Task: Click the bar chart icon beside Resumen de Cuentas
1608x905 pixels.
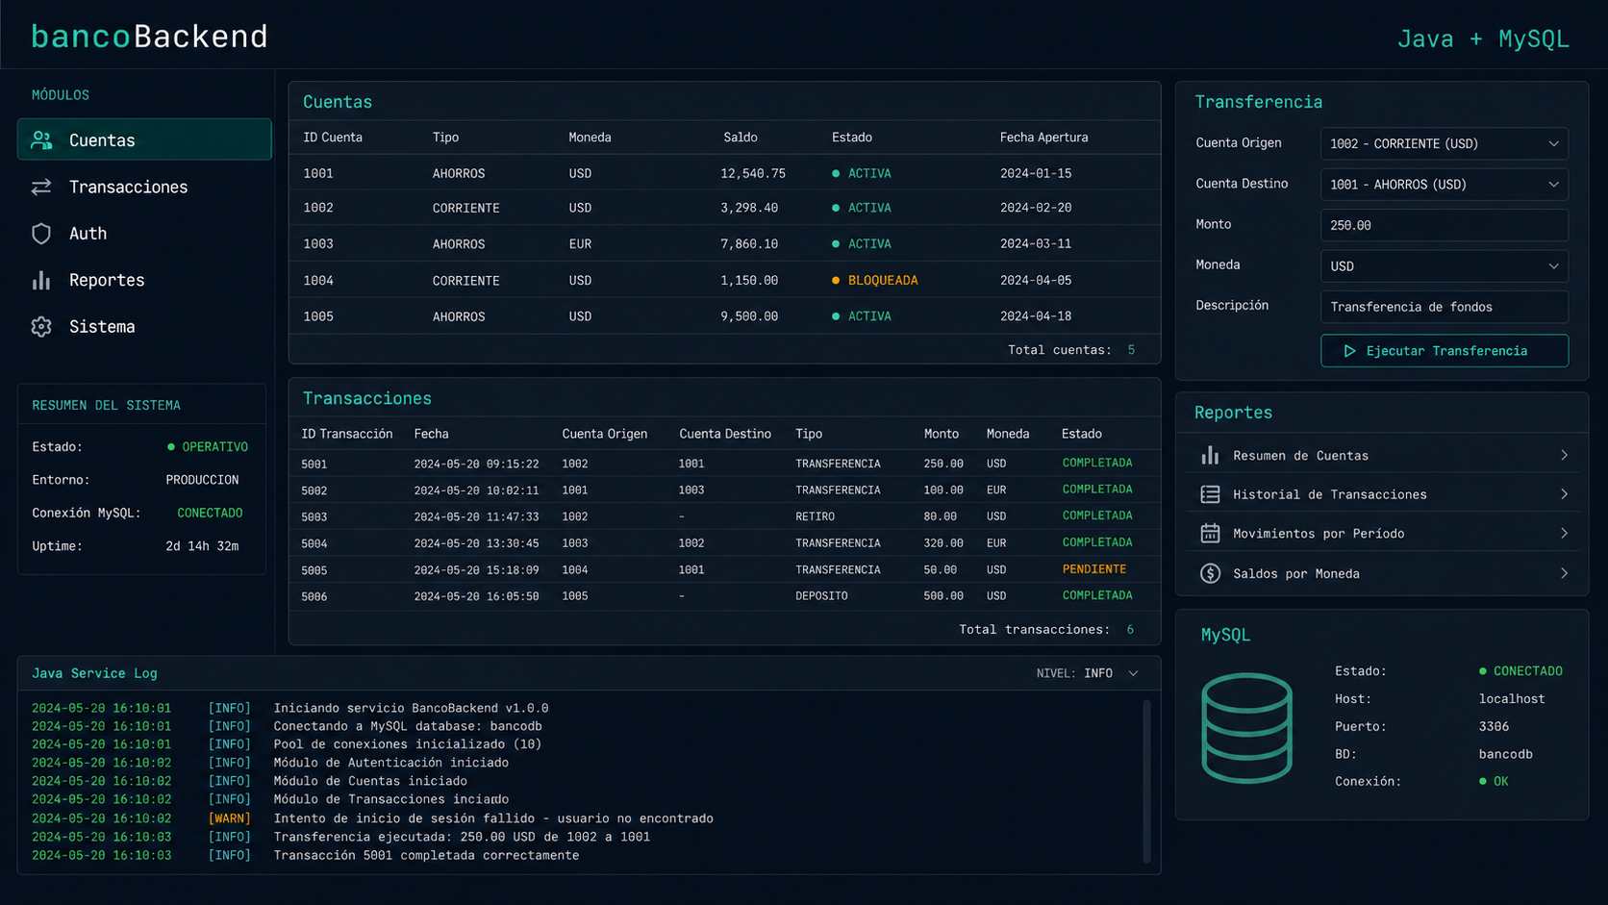Action: click(1210, 455)
